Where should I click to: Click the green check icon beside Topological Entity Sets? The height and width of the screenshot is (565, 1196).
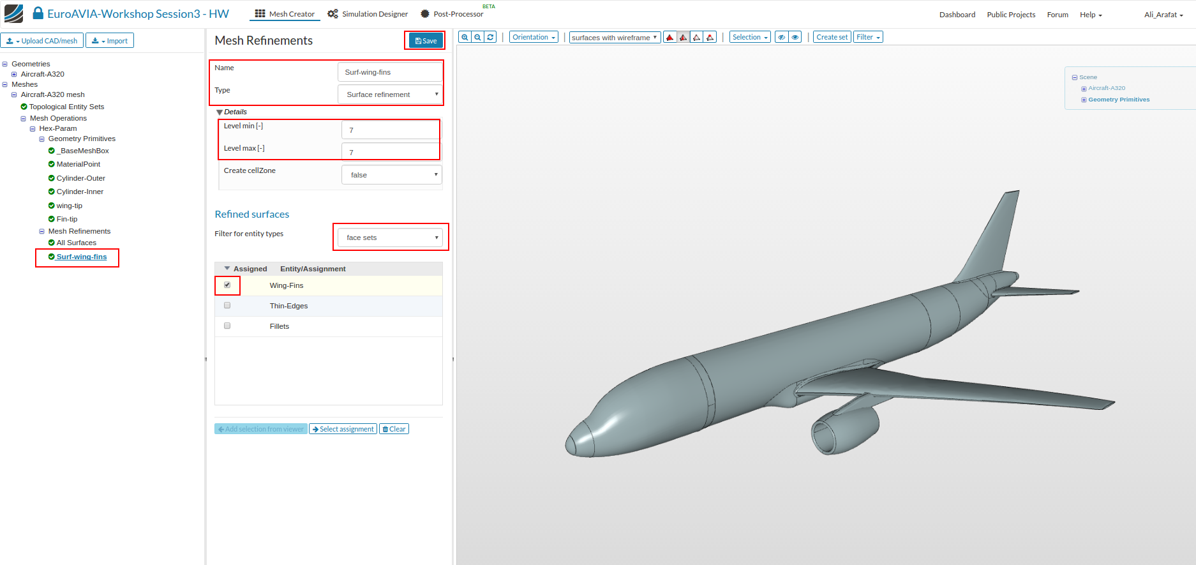click(24, 107)
